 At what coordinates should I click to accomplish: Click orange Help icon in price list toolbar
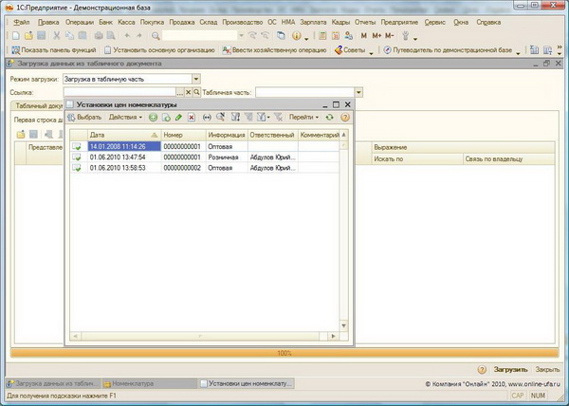[345, 118]
